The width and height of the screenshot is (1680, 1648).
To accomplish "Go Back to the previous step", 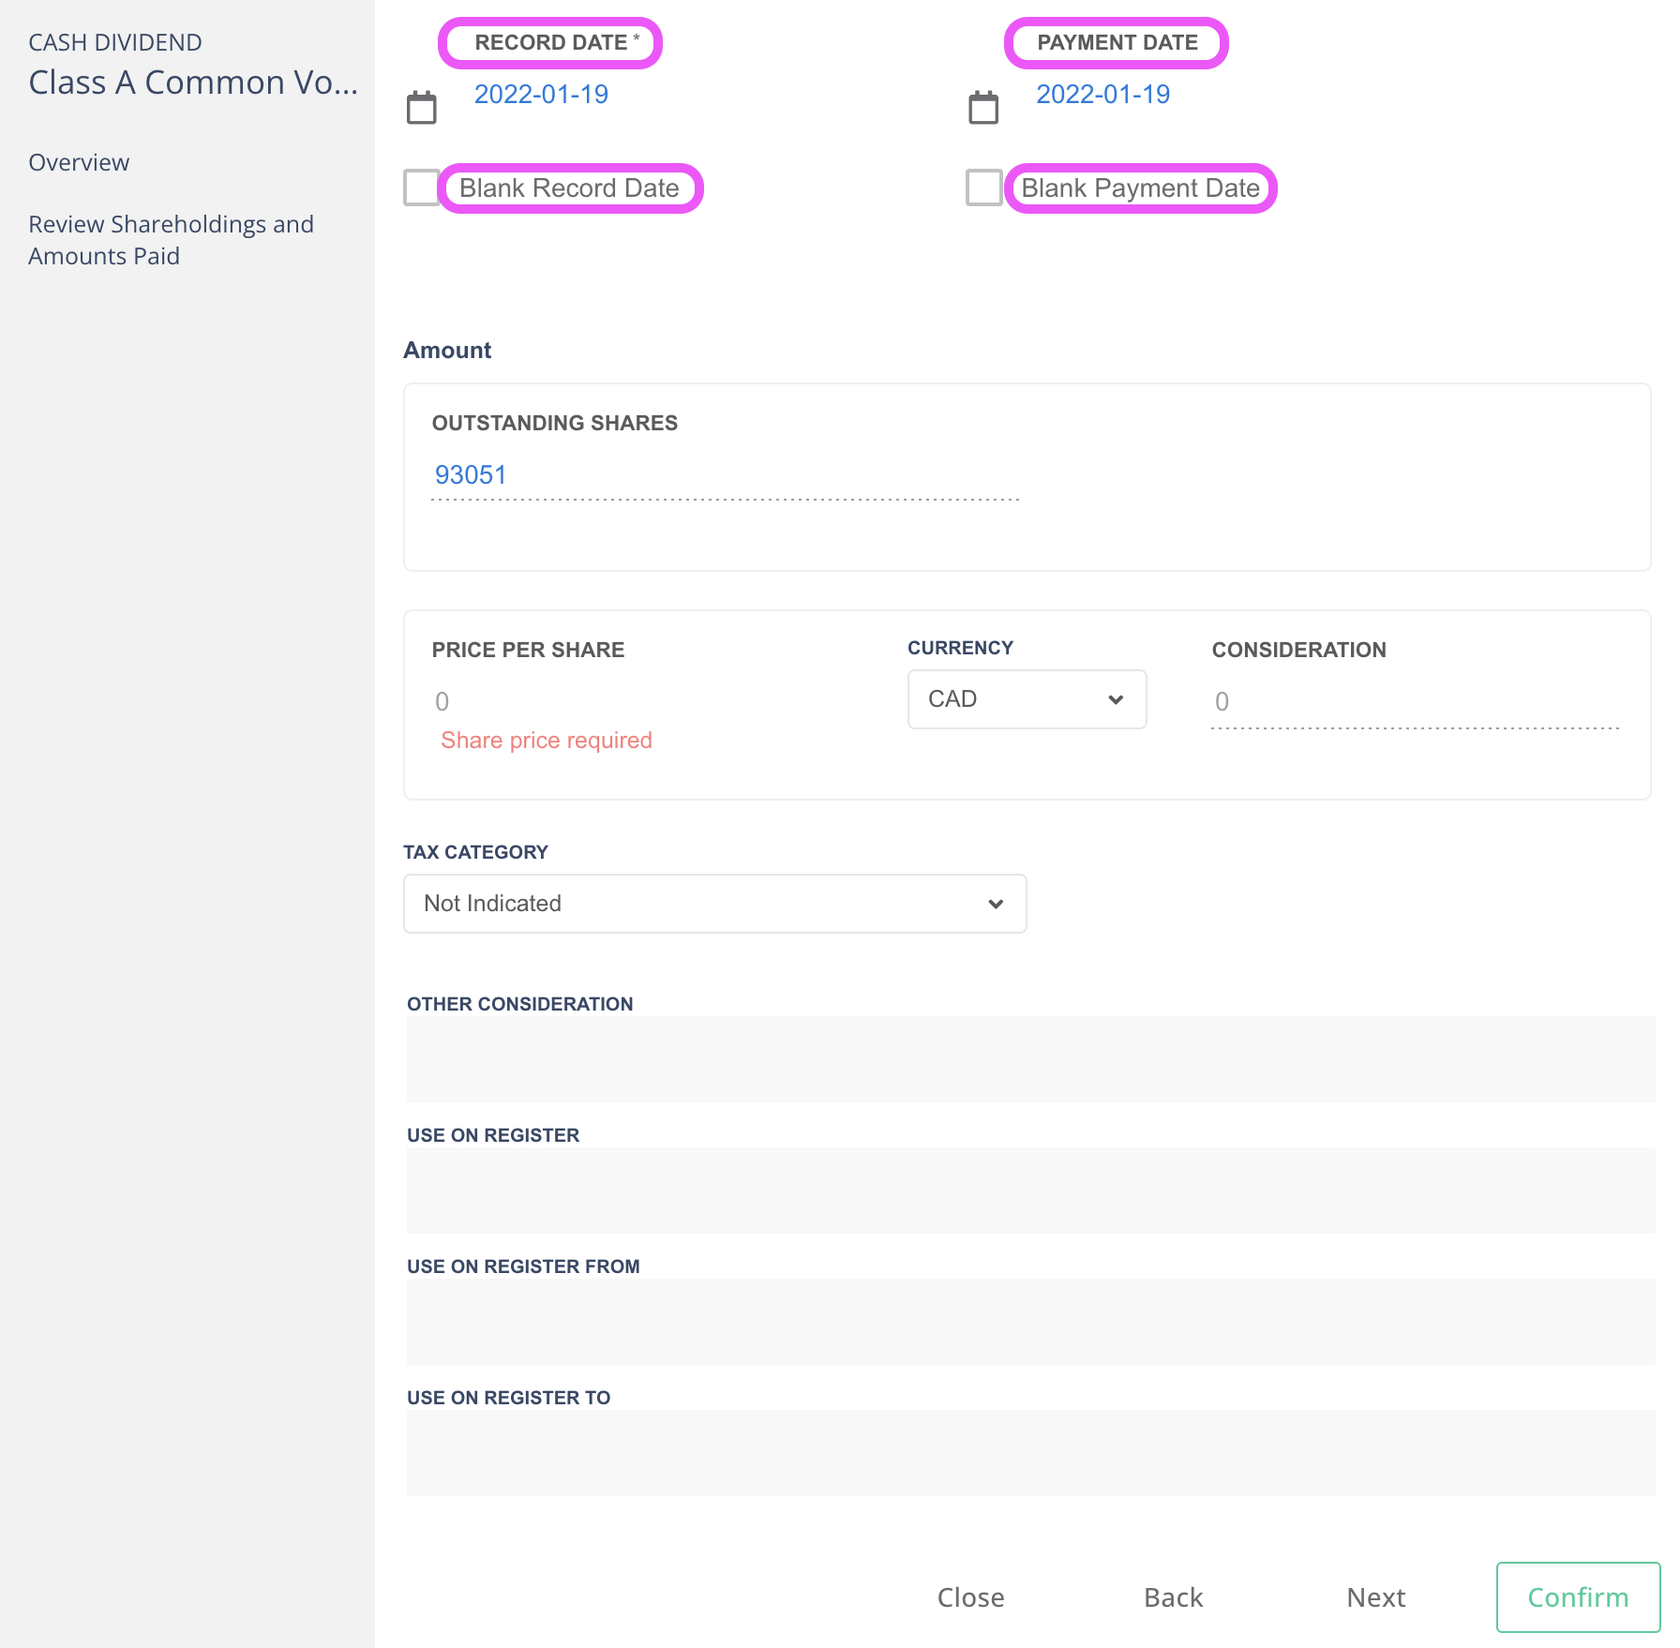I will [x=1173, y=1597].
